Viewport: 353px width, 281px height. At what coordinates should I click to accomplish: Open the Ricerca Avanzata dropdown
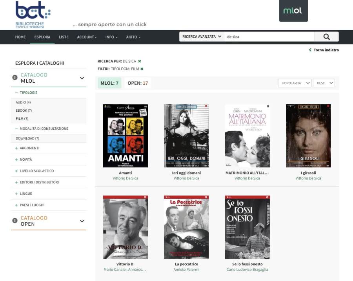202,37
